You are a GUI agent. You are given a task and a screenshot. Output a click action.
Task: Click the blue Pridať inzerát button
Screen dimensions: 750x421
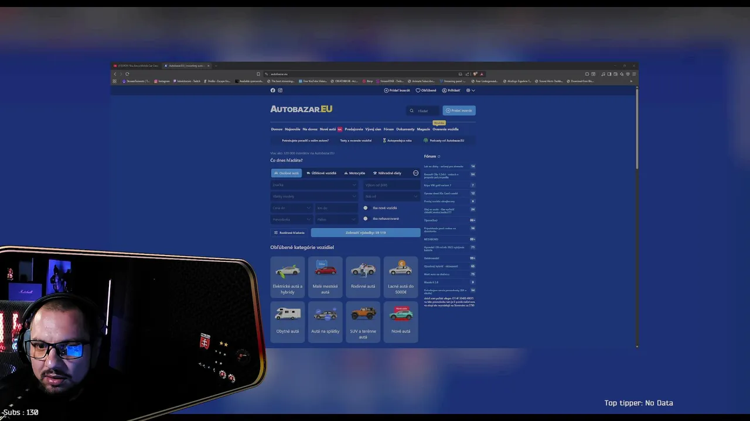459,111
